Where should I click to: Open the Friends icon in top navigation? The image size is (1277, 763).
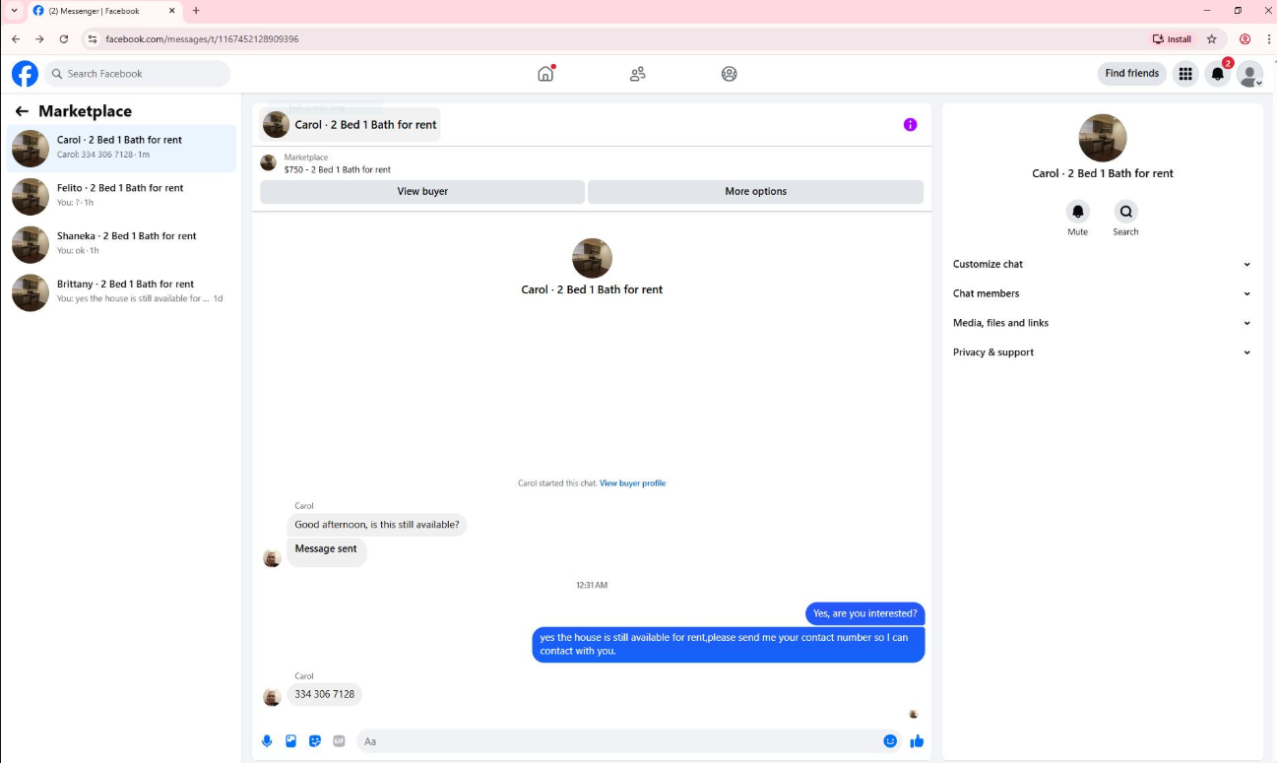click(x=638, y=74)
